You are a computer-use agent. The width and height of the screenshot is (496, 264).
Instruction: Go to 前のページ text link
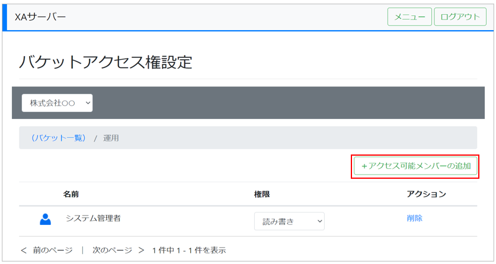tap(53, 250)
